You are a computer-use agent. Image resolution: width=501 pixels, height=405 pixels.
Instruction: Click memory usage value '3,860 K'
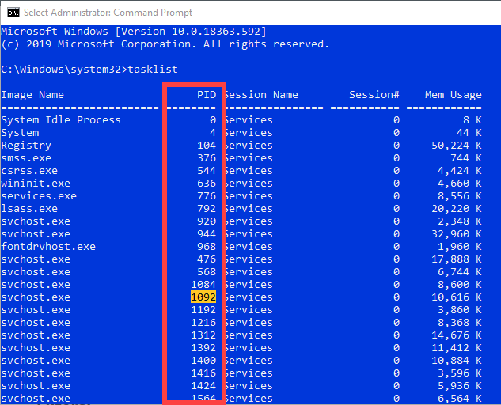(x=460, y=310)
